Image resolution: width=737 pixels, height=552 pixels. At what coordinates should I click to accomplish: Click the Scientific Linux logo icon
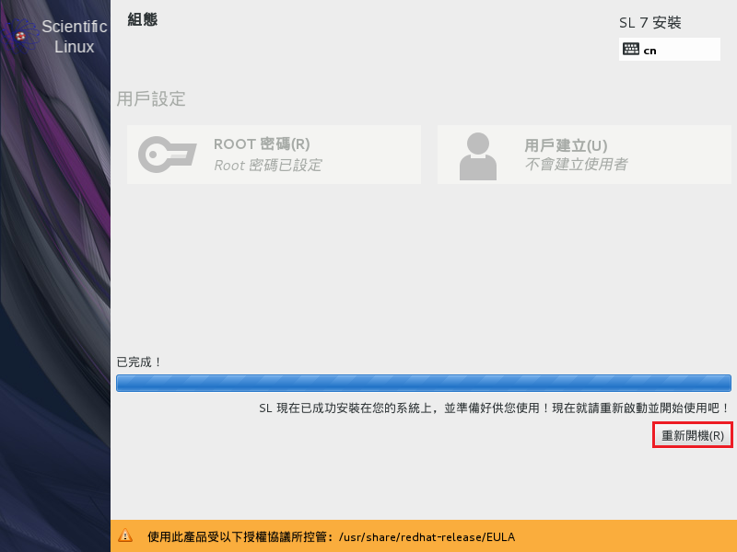click(x=19, y=34)
